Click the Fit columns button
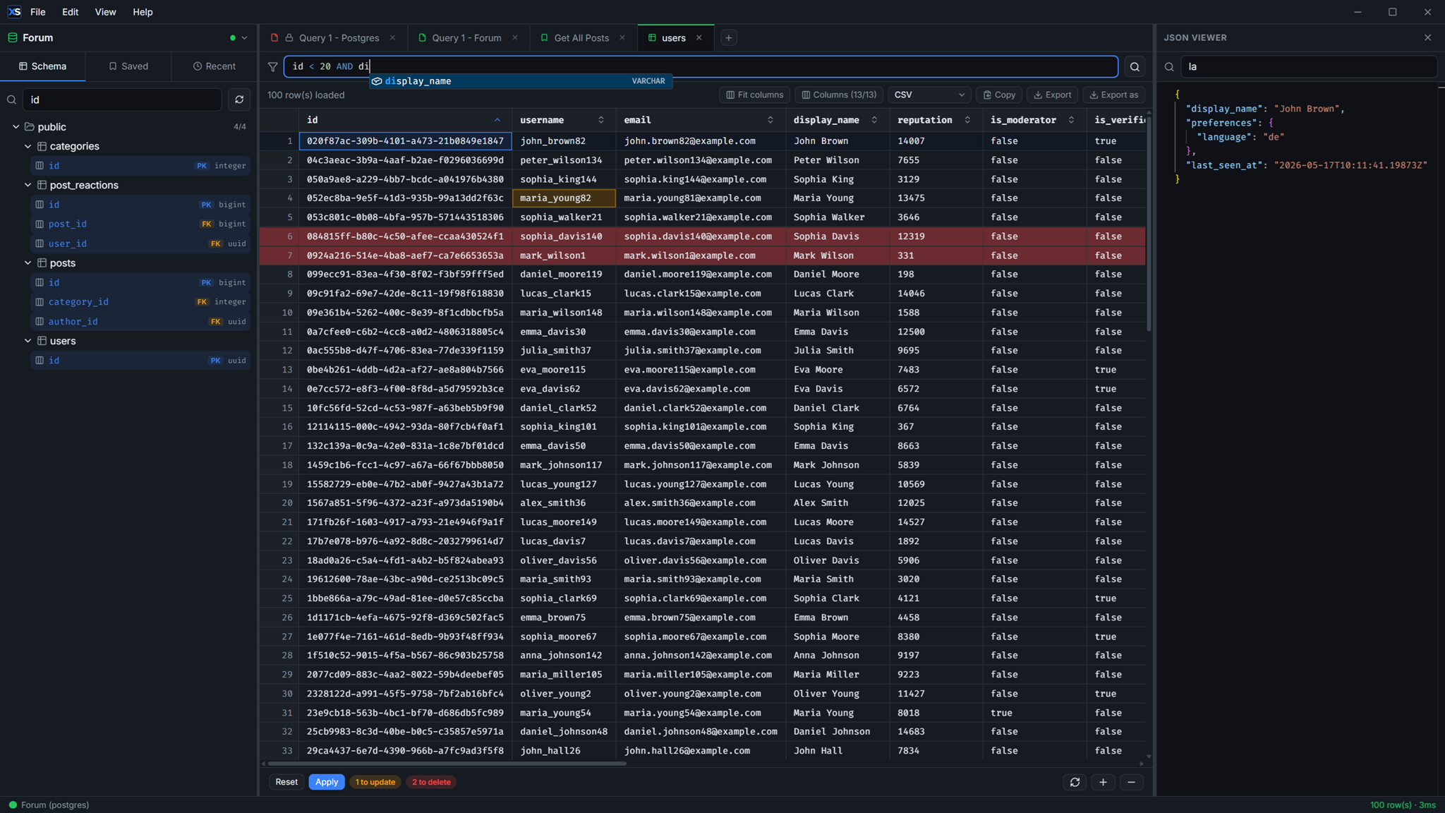1445x813 pixels. [x=754, y=95]
